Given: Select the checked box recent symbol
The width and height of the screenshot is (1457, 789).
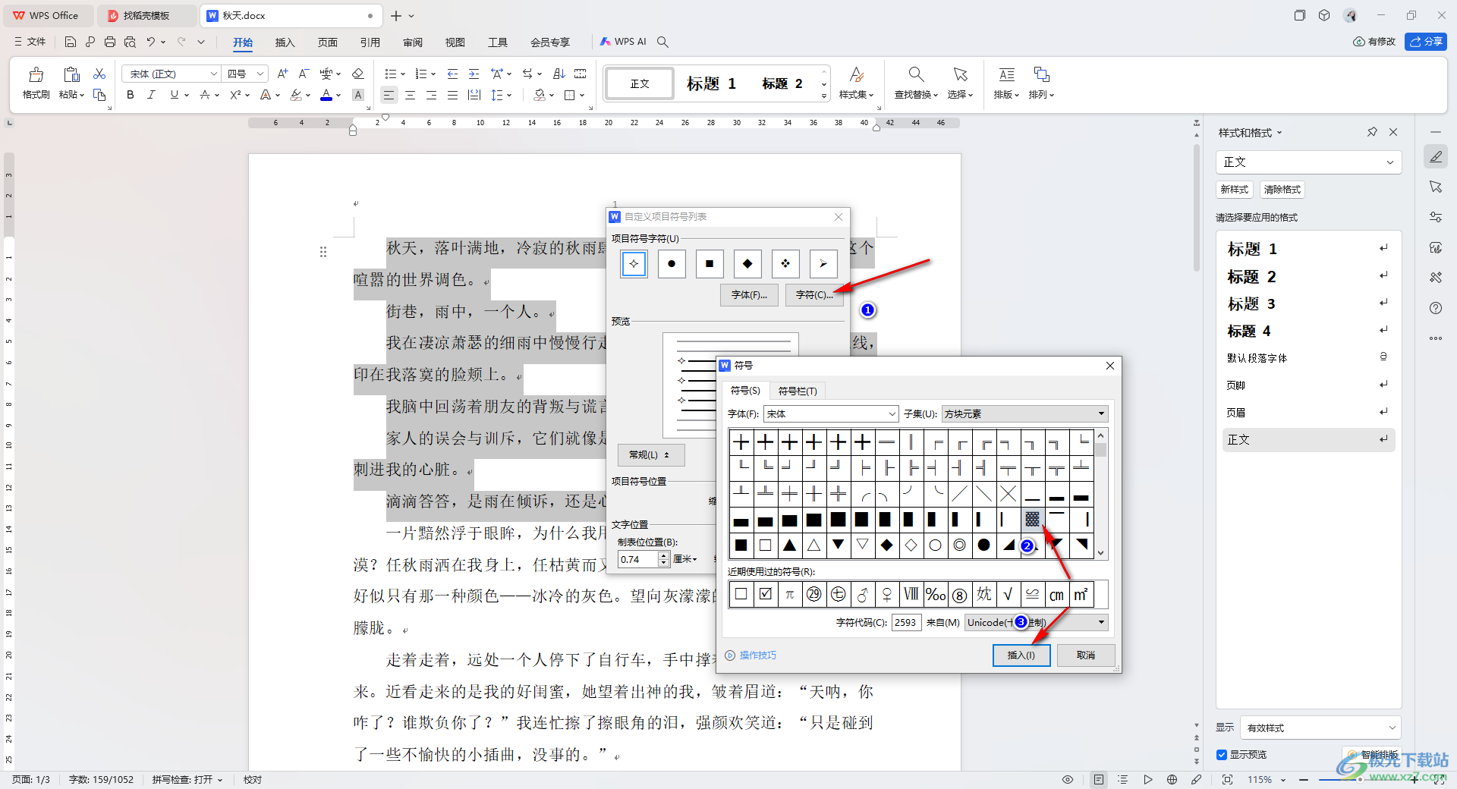Looking at the screenshot, I should [765, 594].
